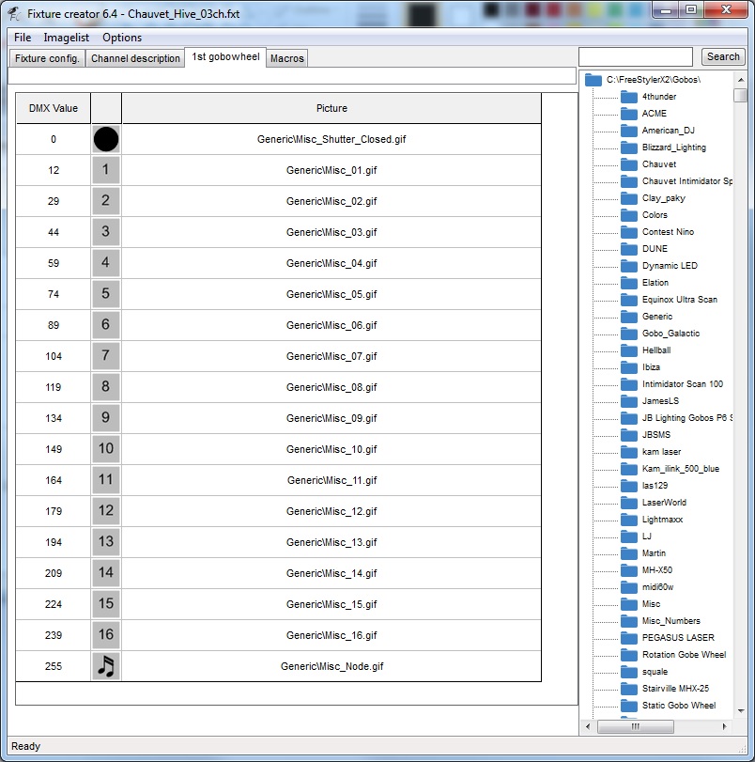
Task: Click the closed shutter gobo thumbnail
Action: click(106, 139)
